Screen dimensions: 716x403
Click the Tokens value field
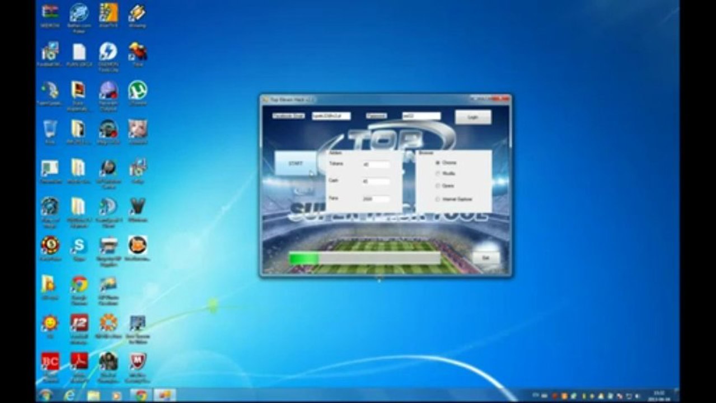pyautogui.click(x=376, y=165)
